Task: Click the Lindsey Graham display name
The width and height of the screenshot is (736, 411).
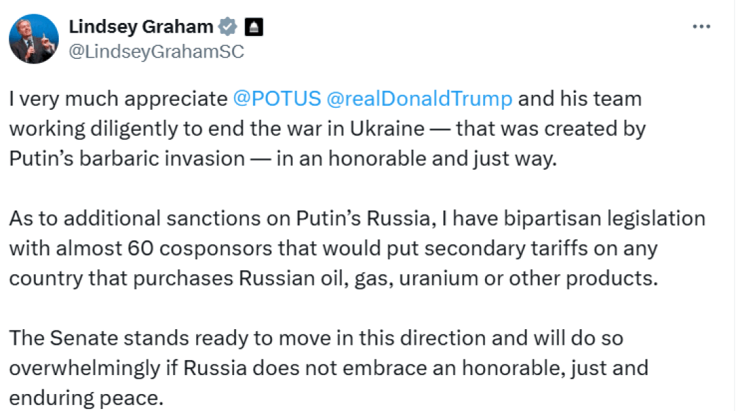Action: [x=141, y=27]
